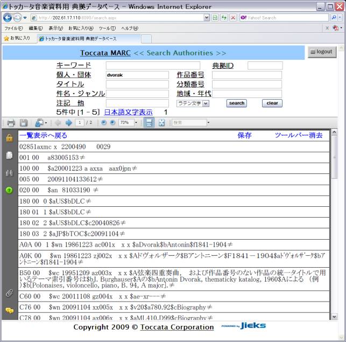Click the browser Back arrow button
The image size is (346, 342).
[x=8, y=18]
